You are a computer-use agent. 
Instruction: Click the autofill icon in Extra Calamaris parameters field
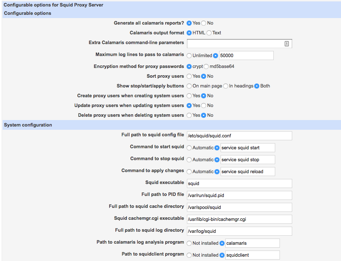pos(287,44)
